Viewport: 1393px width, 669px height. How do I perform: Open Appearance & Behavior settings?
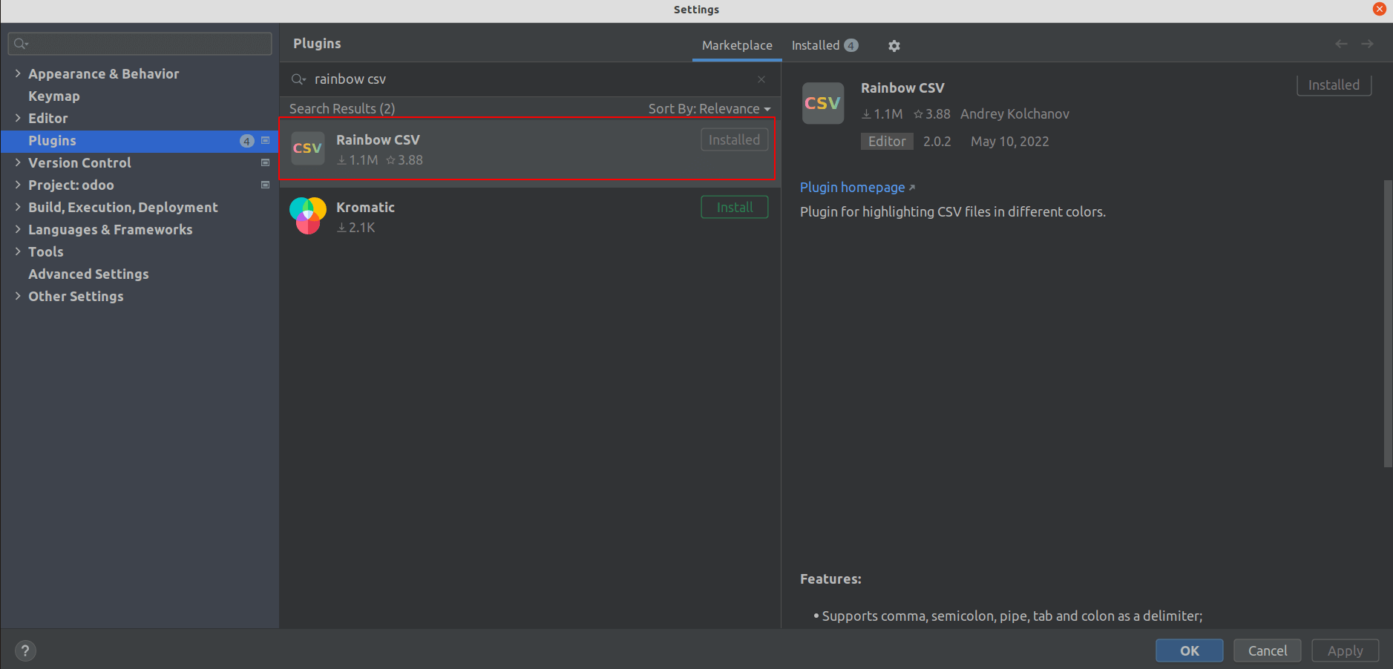tap(103, 73)
